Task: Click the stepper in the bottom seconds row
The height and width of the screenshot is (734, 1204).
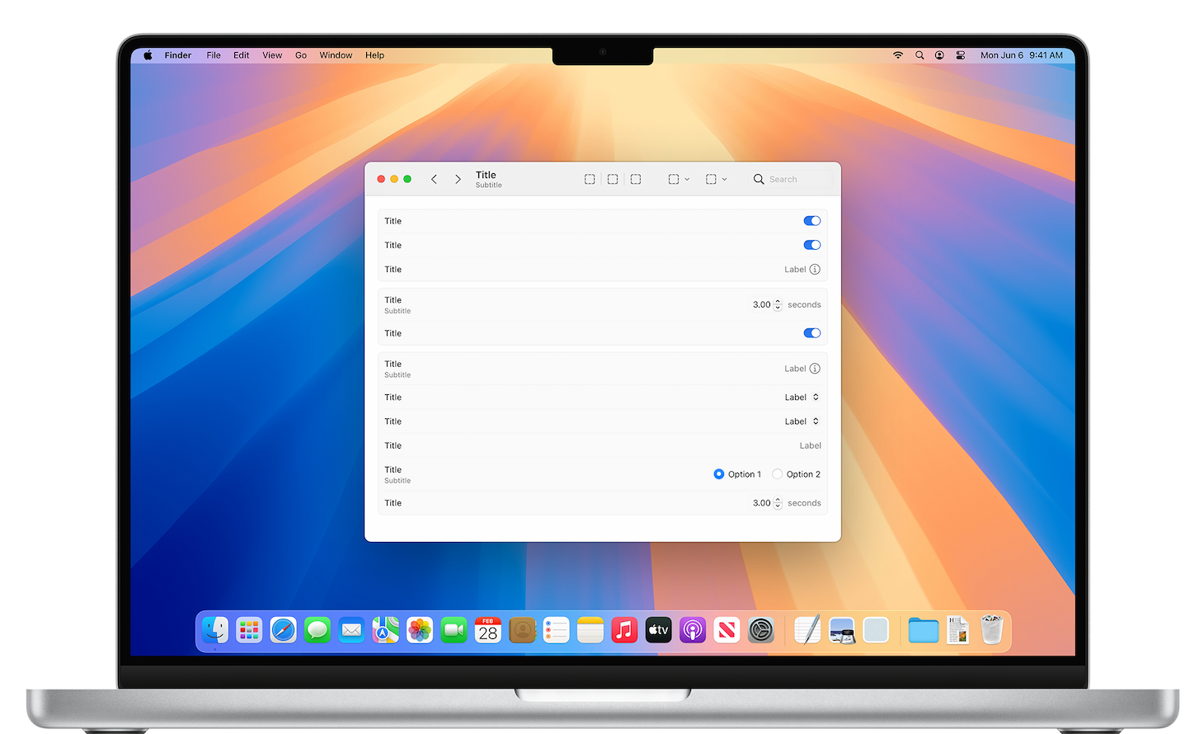Action: (x=778, y=503)
